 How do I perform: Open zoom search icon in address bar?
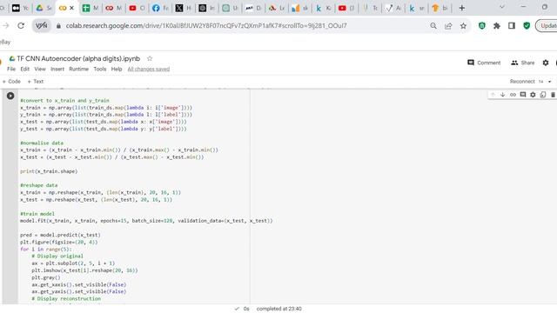pyautogui.click(x=433, y=26)
